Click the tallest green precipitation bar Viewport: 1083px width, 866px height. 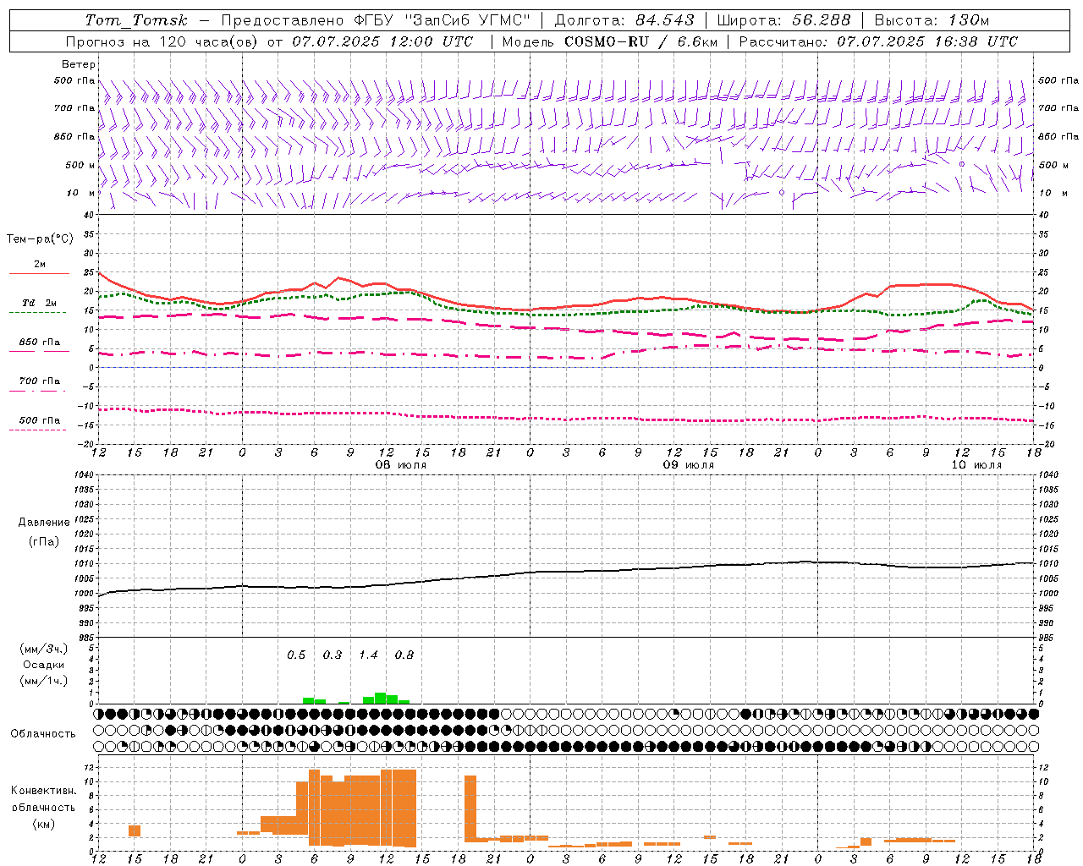[380, 698]
